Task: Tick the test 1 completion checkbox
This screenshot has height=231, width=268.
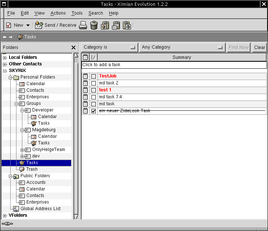Action: [94, 90]
